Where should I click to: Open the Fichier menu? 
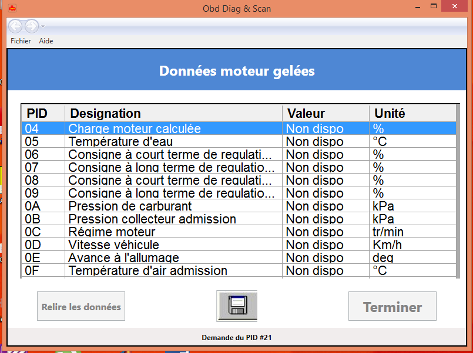pyautogui.click(x=21, y=41)
